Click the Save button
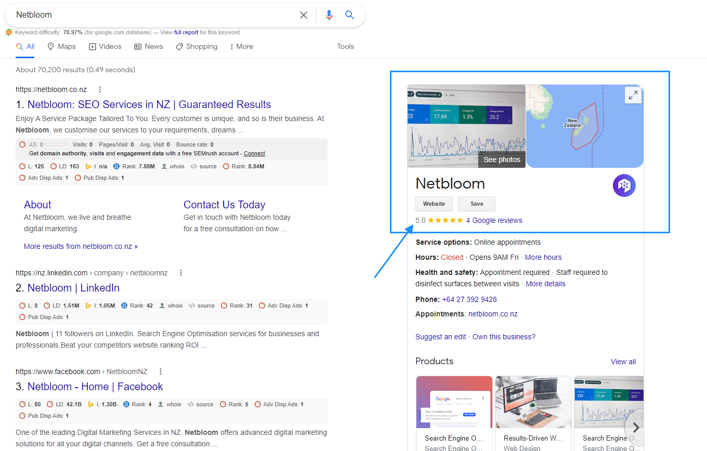707x451 pixels. (477, 204)
